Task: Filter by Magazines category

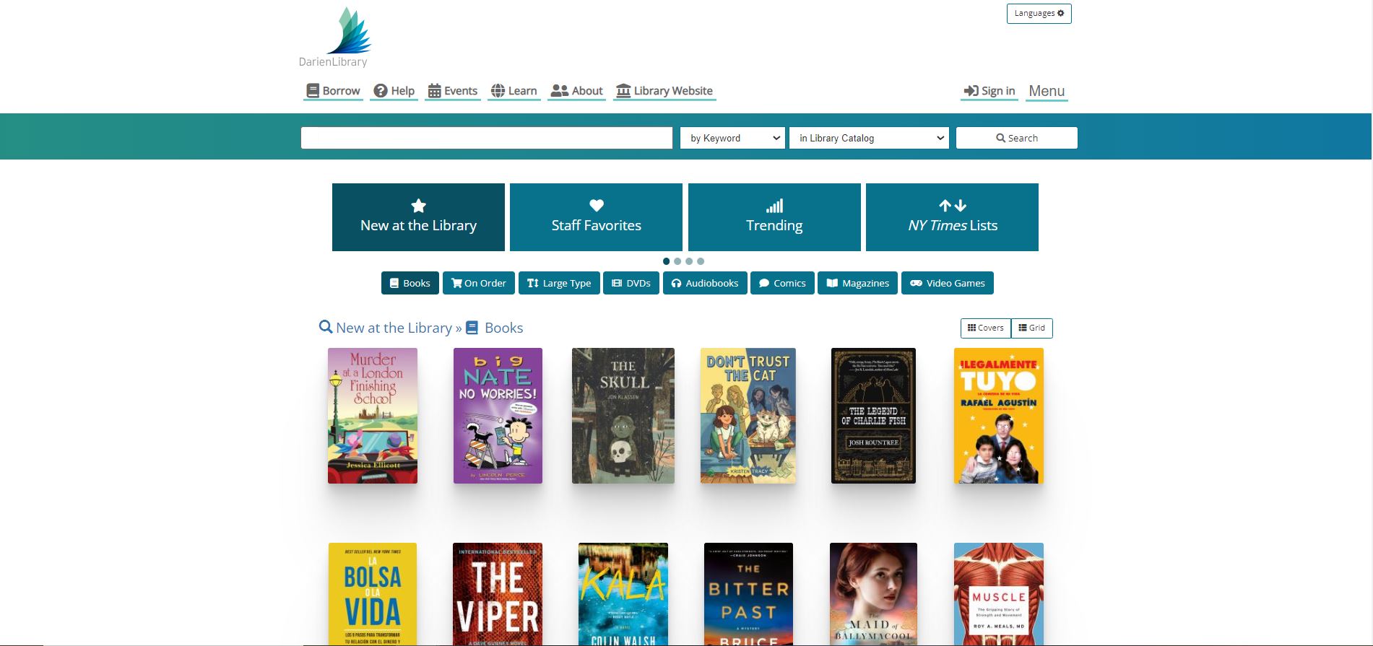Action: (x=858, y=283)
